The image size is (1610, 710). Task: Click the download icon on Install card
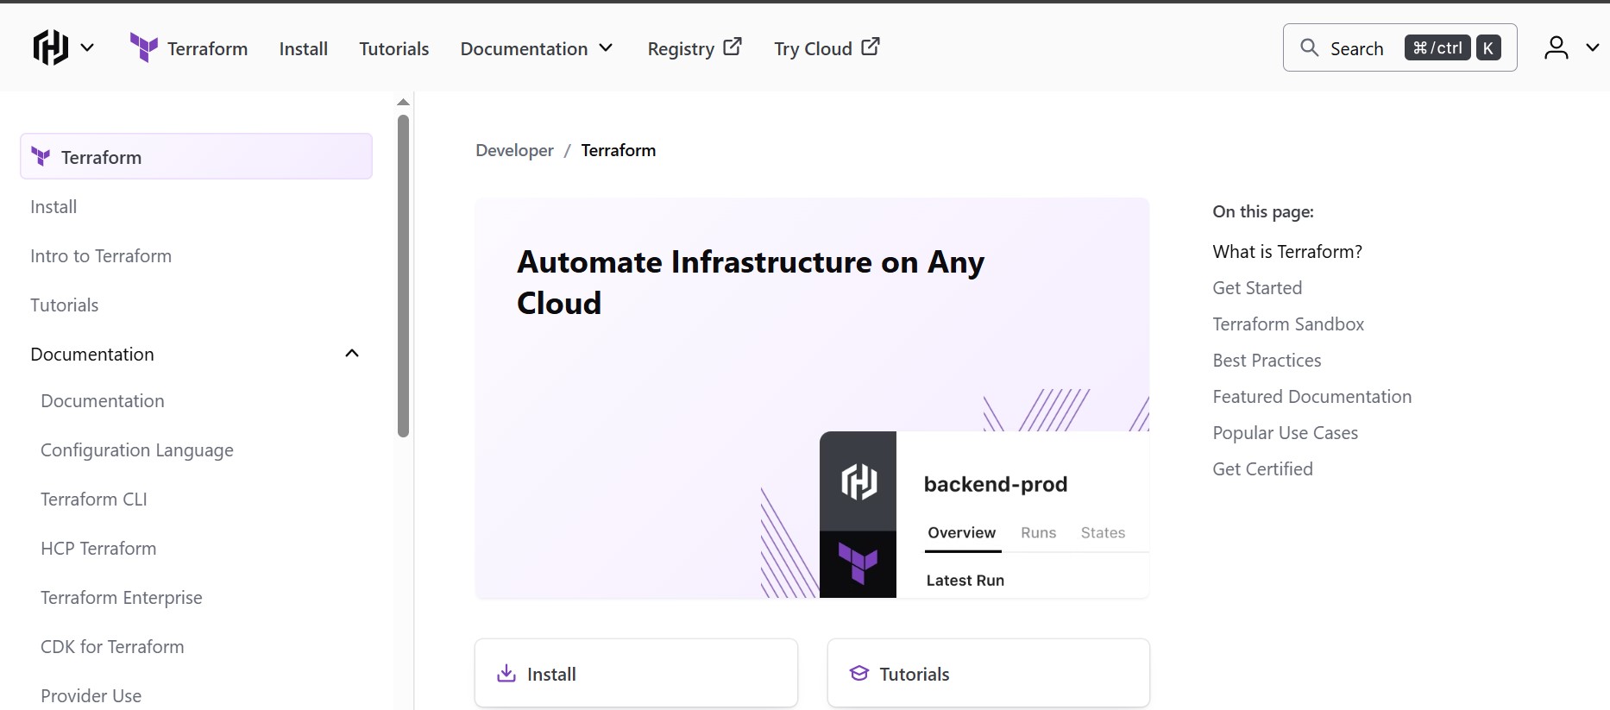pyautogui.click(x=506, y=673)
